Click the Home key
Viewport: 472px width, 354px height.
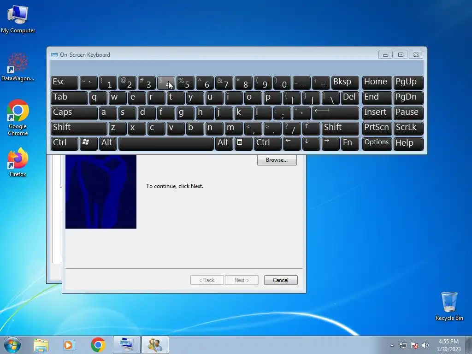pos(377,83)
